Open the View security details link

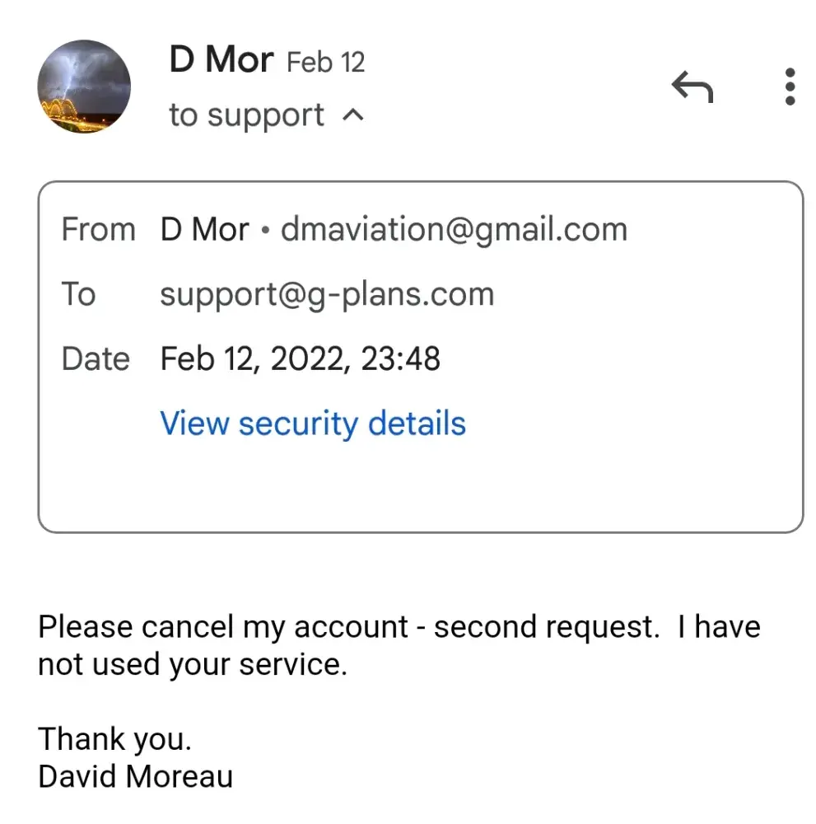313,424
